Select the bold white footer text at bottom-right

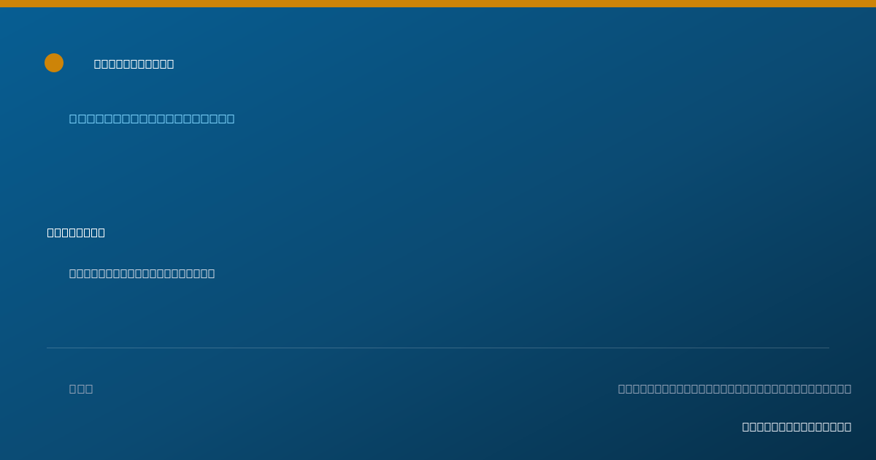click(x=796, y=427)
